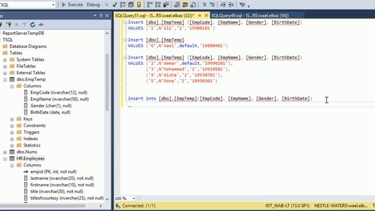Select EmpName (nvarchar(50), null) column

[x=59, y=99]
